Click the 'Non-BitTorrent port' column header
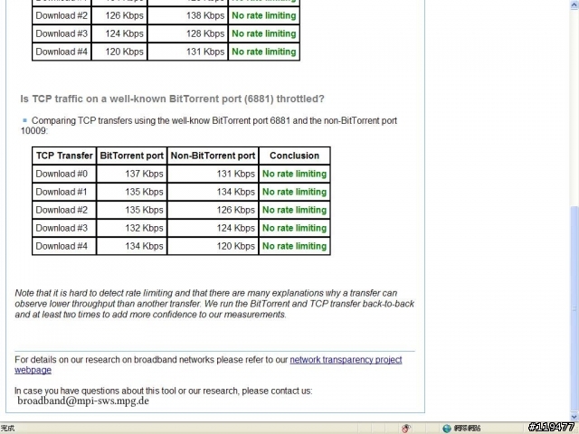Screen dimensions: 579x434 point(214,156)
